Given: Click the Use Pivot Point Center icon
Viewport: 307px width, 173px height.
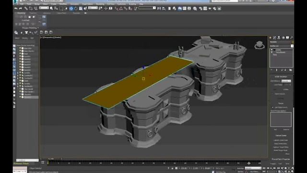Looking at the screenshot, I should [x=101, y=9].
